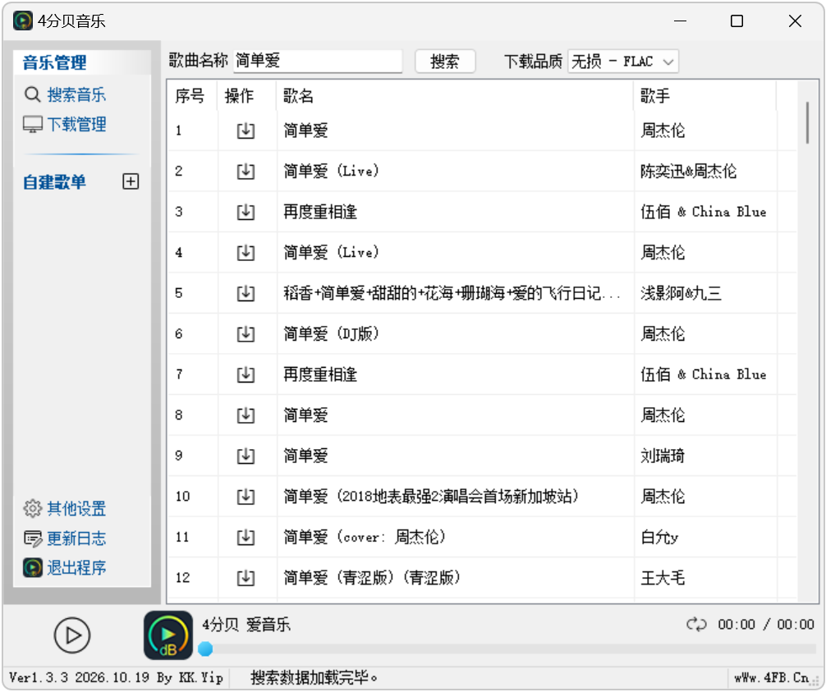Click status text 搜索数据加载完毕
This screenshot has height=692, width=826.
tap(314, 678)
